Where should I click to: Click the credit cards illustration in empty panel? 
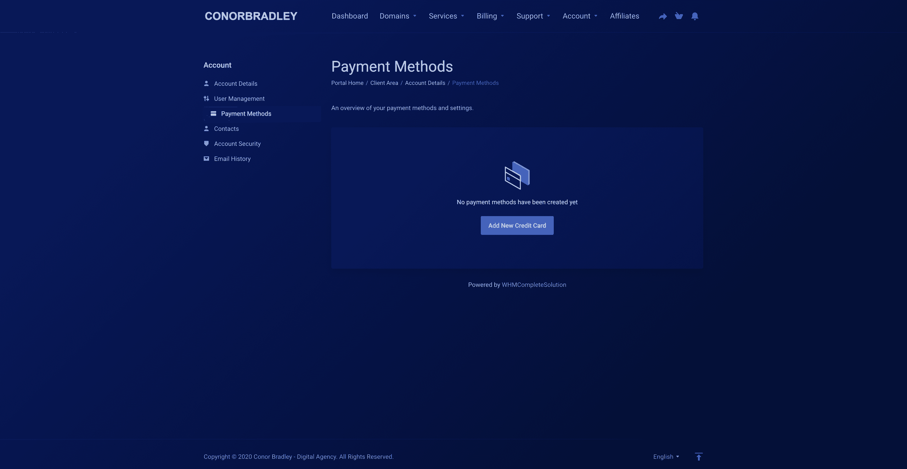(x=517, y=175)
